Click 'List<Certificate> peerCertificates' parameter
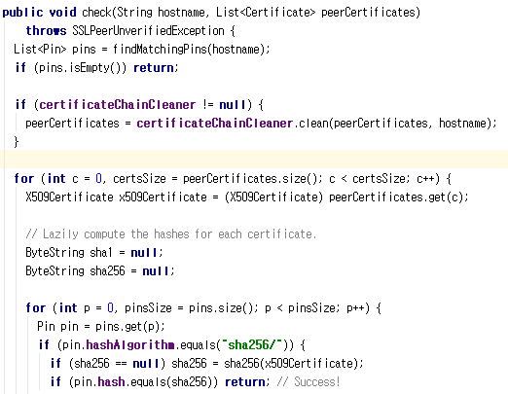This screenshot has width=508, height=394. point(316,13)
